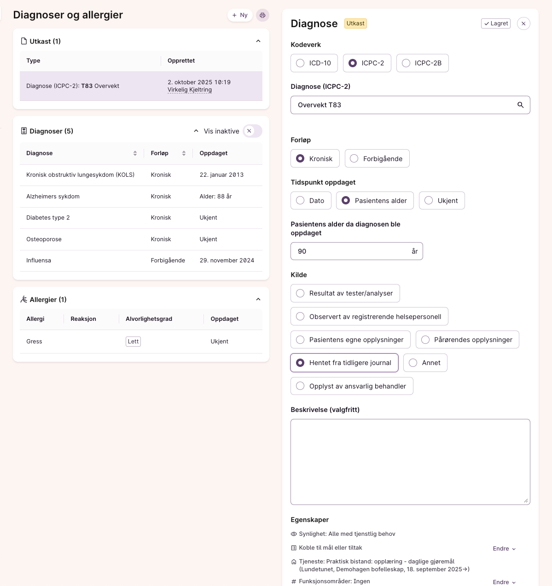Click the Allergier section icon
552x586 pixels.
coord(24,300)
